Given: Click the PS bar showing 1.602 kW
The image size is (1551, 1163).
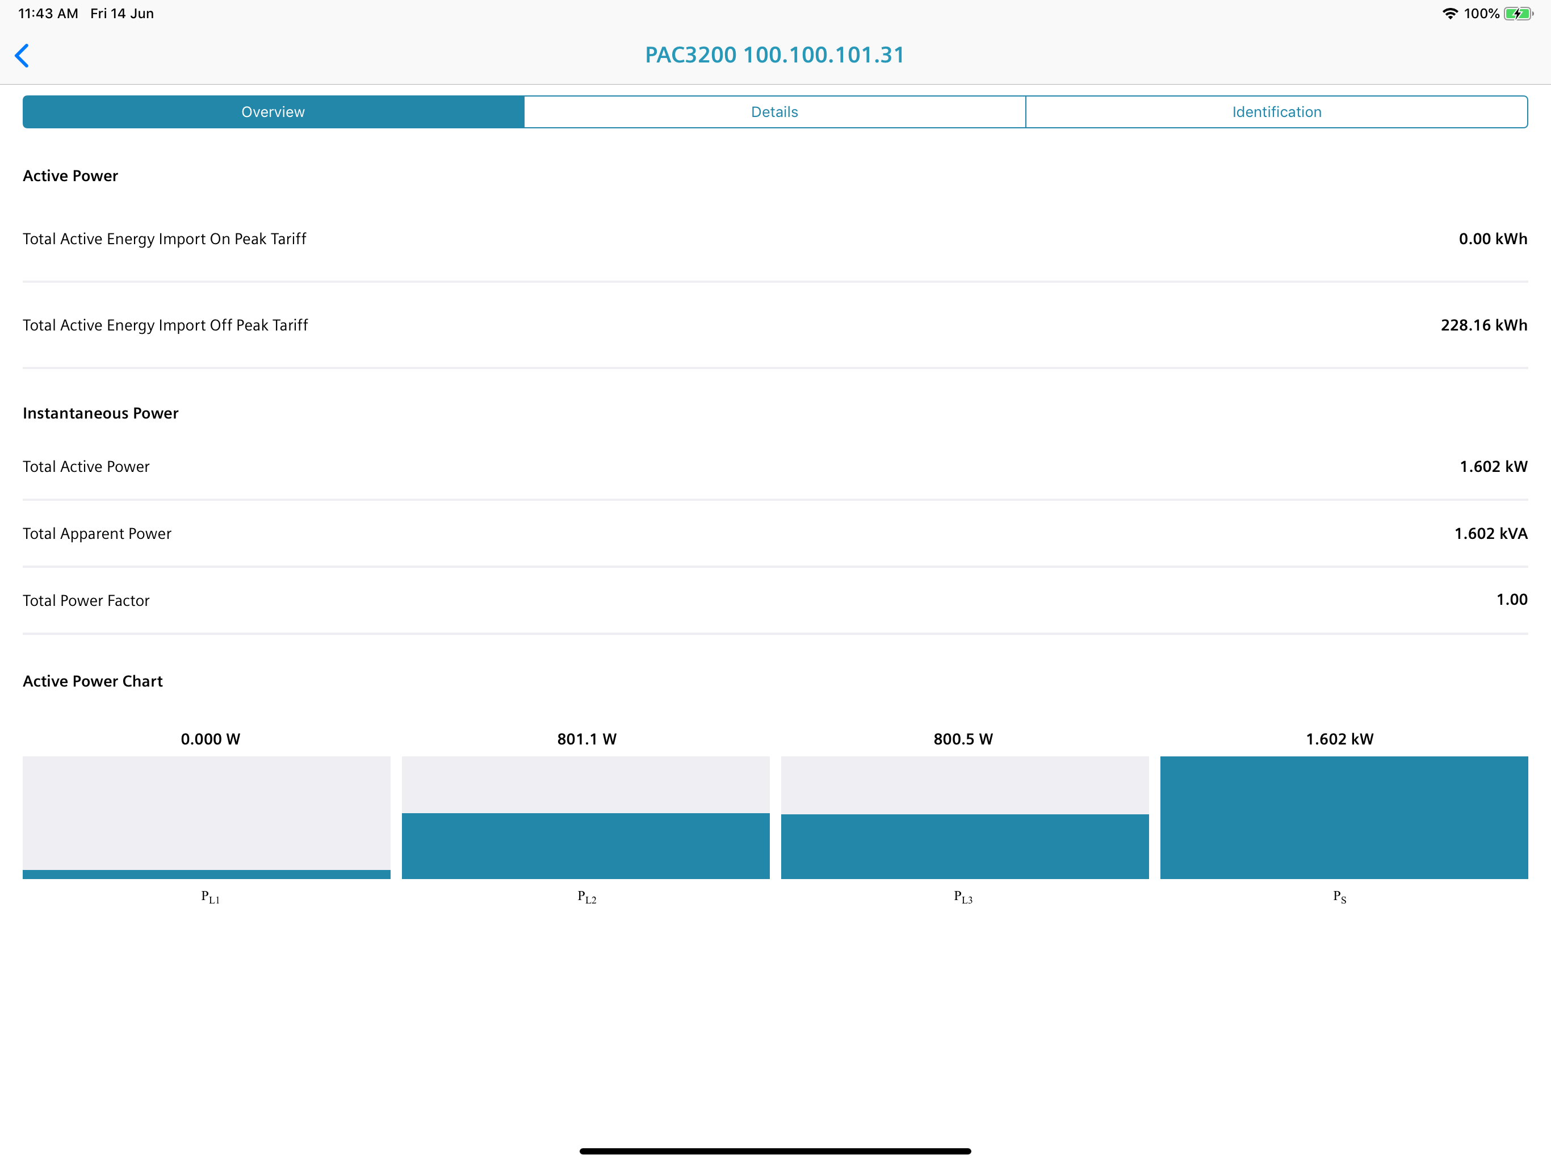Looking at the screenshot, I should (x=1343, y=817).
